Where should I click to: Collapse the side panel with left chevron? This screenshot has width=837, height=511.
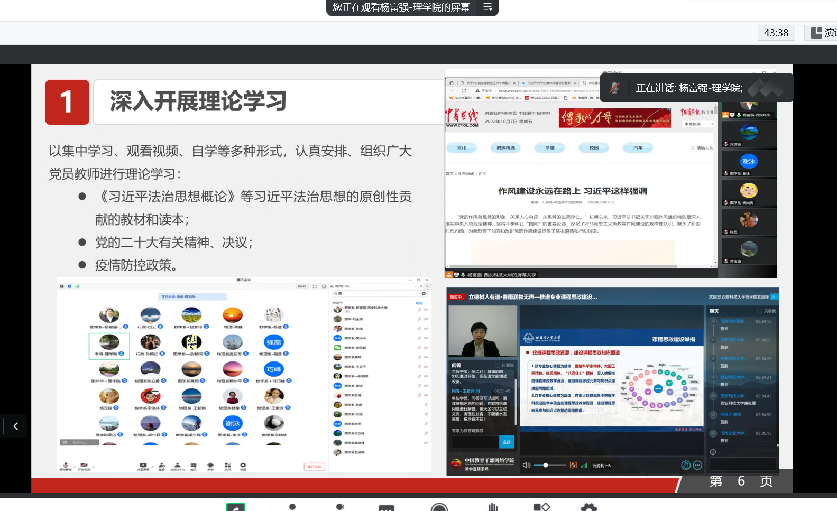pos(15,426)
